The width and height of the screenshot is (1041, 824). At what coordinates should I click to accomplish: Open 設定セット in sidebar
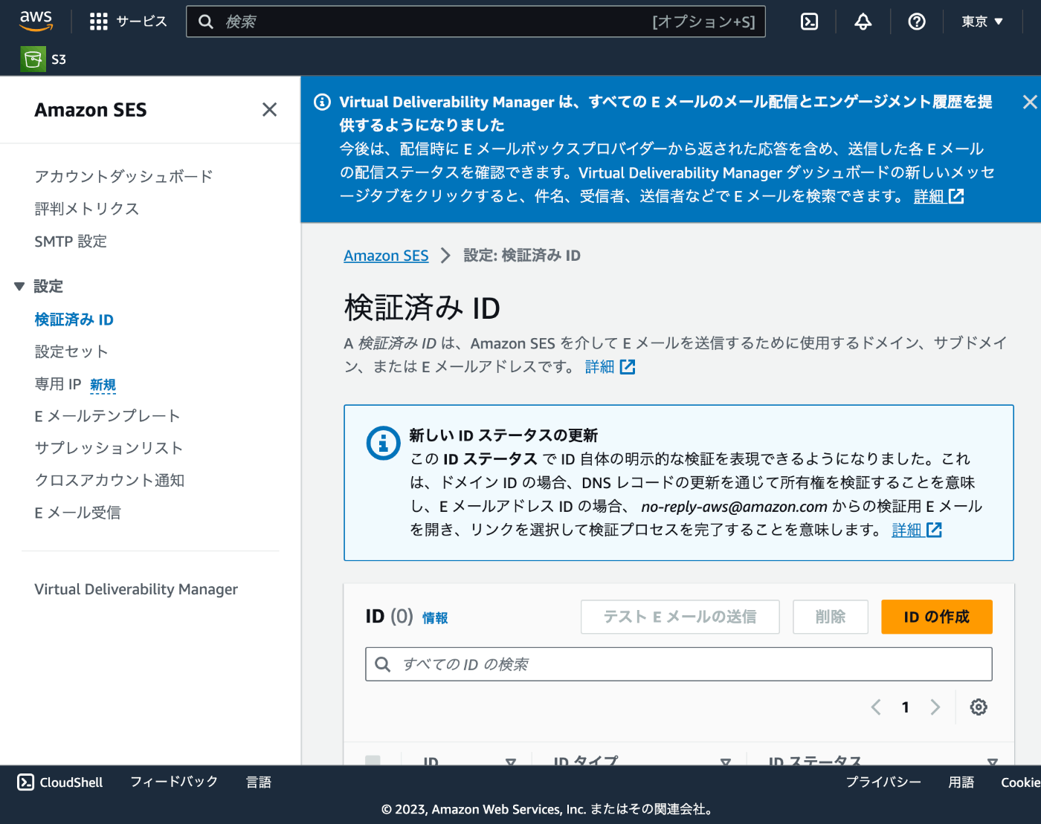71,351
